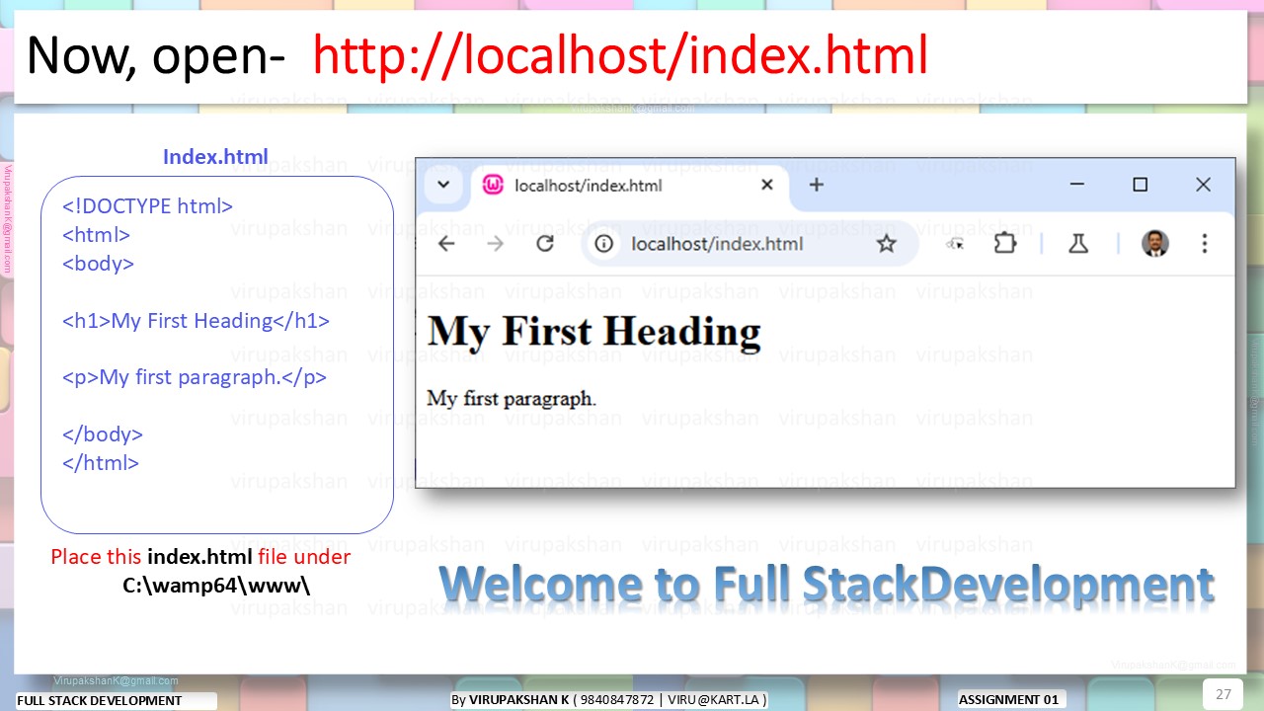Minimize the browser window
The height and width of the screenshot is (711, 1264).
point(1077,185)
